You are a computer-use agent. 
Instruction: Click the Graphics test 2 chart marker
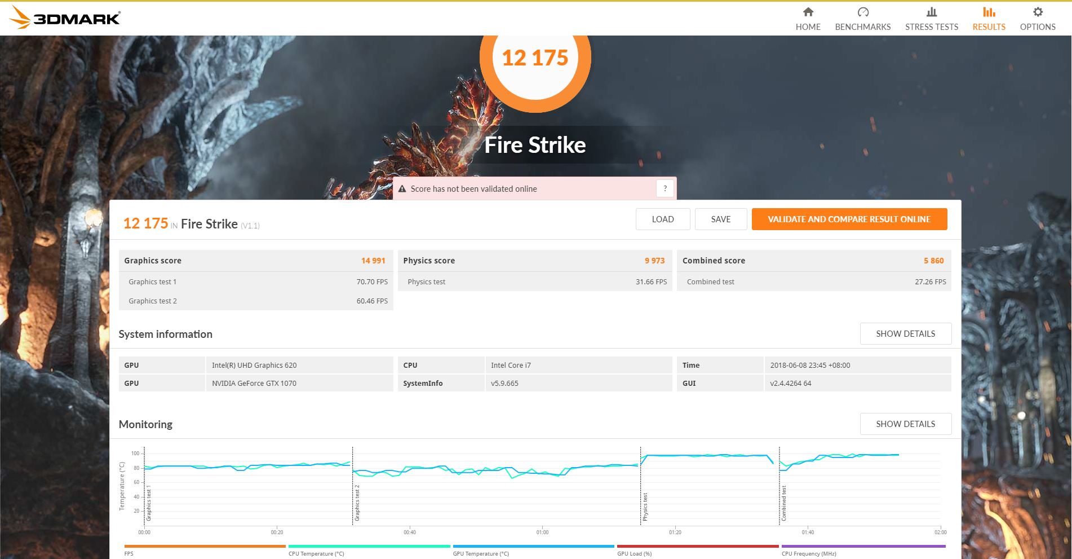[x=357, y=503]
